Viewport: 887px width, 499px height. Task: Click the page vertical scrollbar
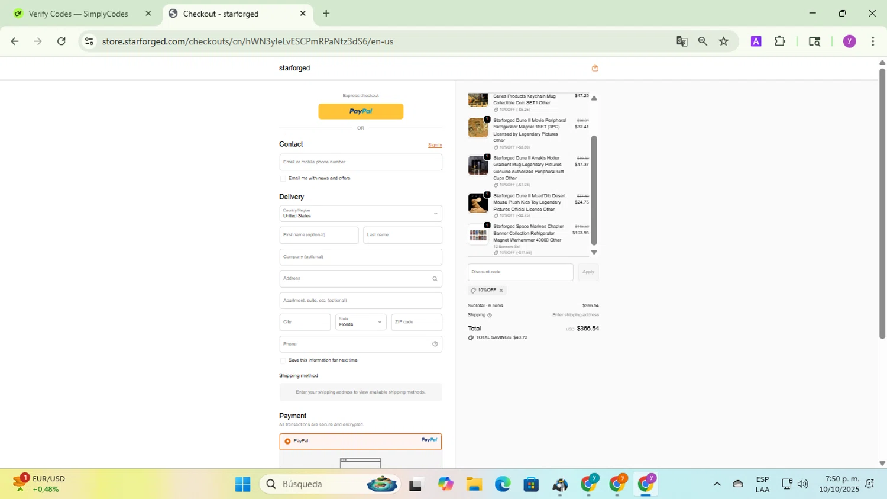pyautogui.click(x=882, y=204)
